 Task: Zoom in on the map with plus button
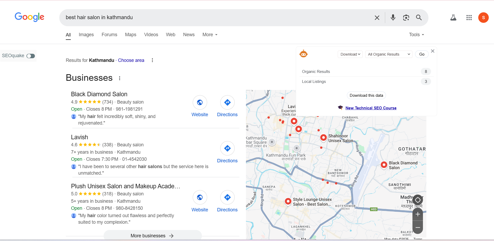tap(417, 214)
